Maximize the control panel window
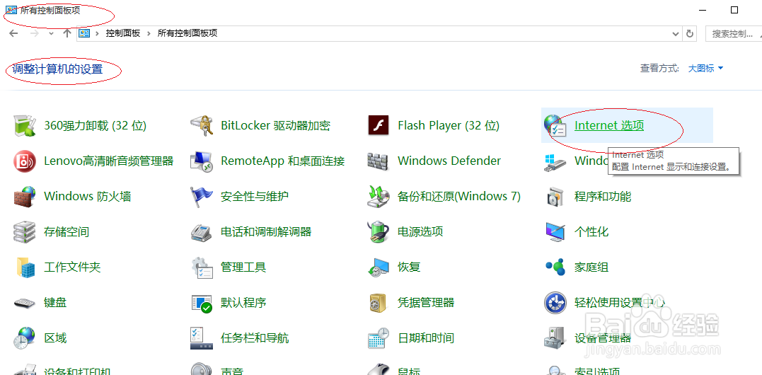This screenshot has width=762, height=375. [734, 10]
